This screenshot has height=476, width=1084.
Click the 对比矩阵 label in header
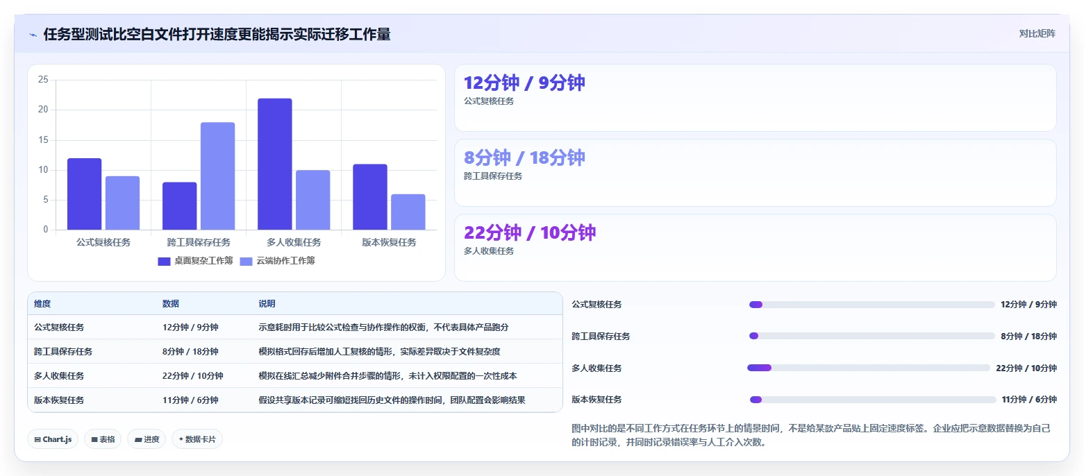(x=1037, y=34)
